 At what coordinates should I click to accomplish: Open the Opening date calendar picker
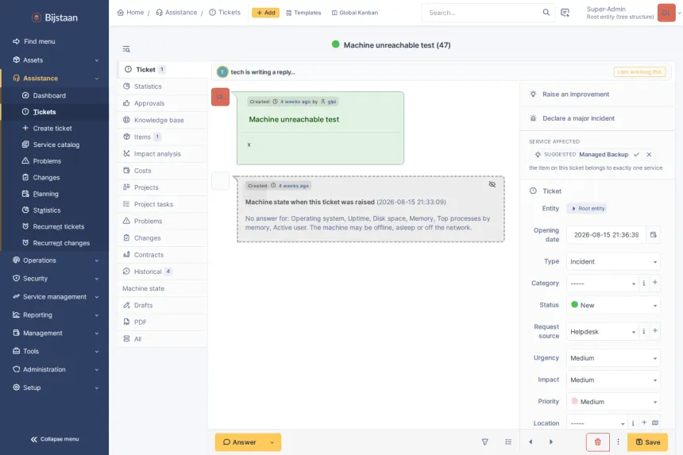(653, 235)
